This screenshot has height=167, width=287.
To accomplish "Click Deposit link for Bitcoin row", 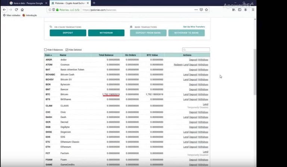I will [193, 94].
